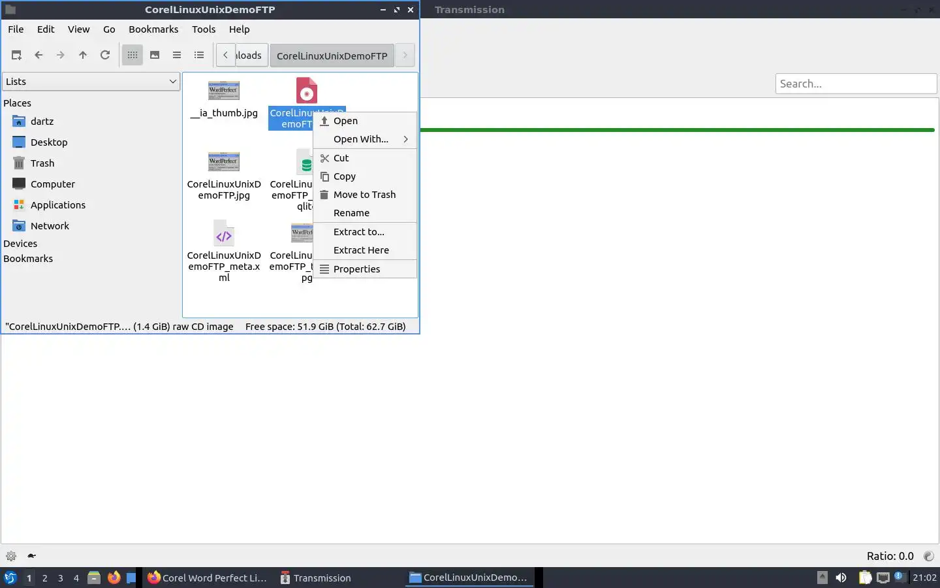This screenshot has height=588, width=940.
Task: Open the Lubuntu application menu
Action: coord(10,578)
